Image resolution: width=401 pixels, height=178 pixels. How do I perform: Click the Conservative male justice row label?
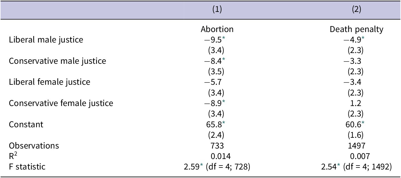pos(57,61)
